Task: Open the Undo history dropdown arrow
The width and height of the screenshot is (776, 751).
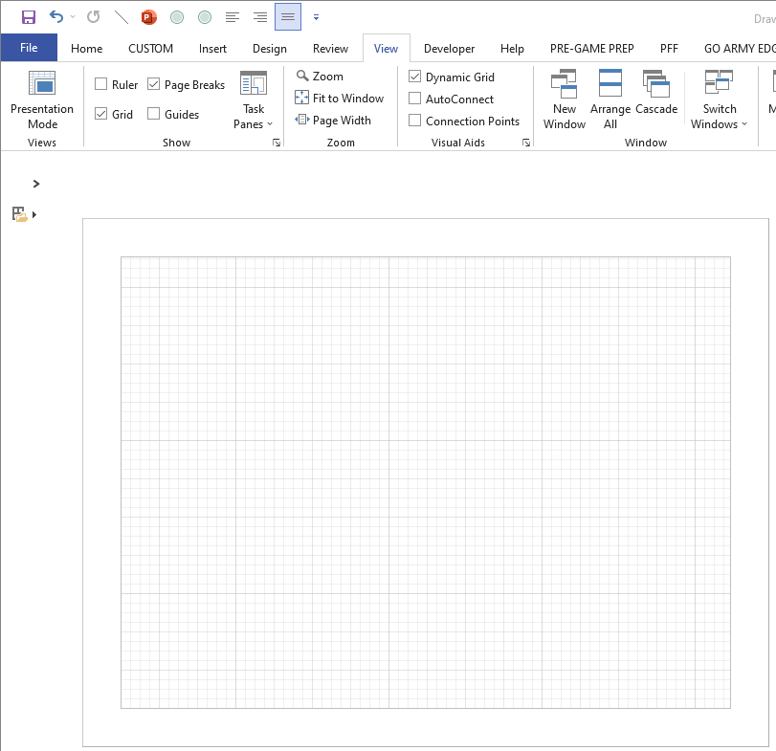Action: click(x=73, y=17)
